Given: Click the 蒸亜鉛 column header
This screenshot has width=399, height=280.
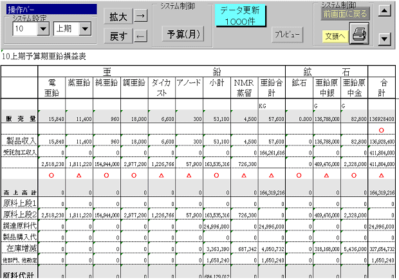Looking at the screenshot, I should click(x=79, y=88).
